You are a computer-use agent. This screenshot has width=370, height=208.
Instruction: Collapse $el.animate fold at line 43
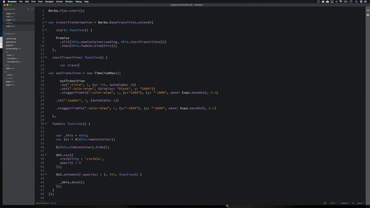[x=46, y=174]
